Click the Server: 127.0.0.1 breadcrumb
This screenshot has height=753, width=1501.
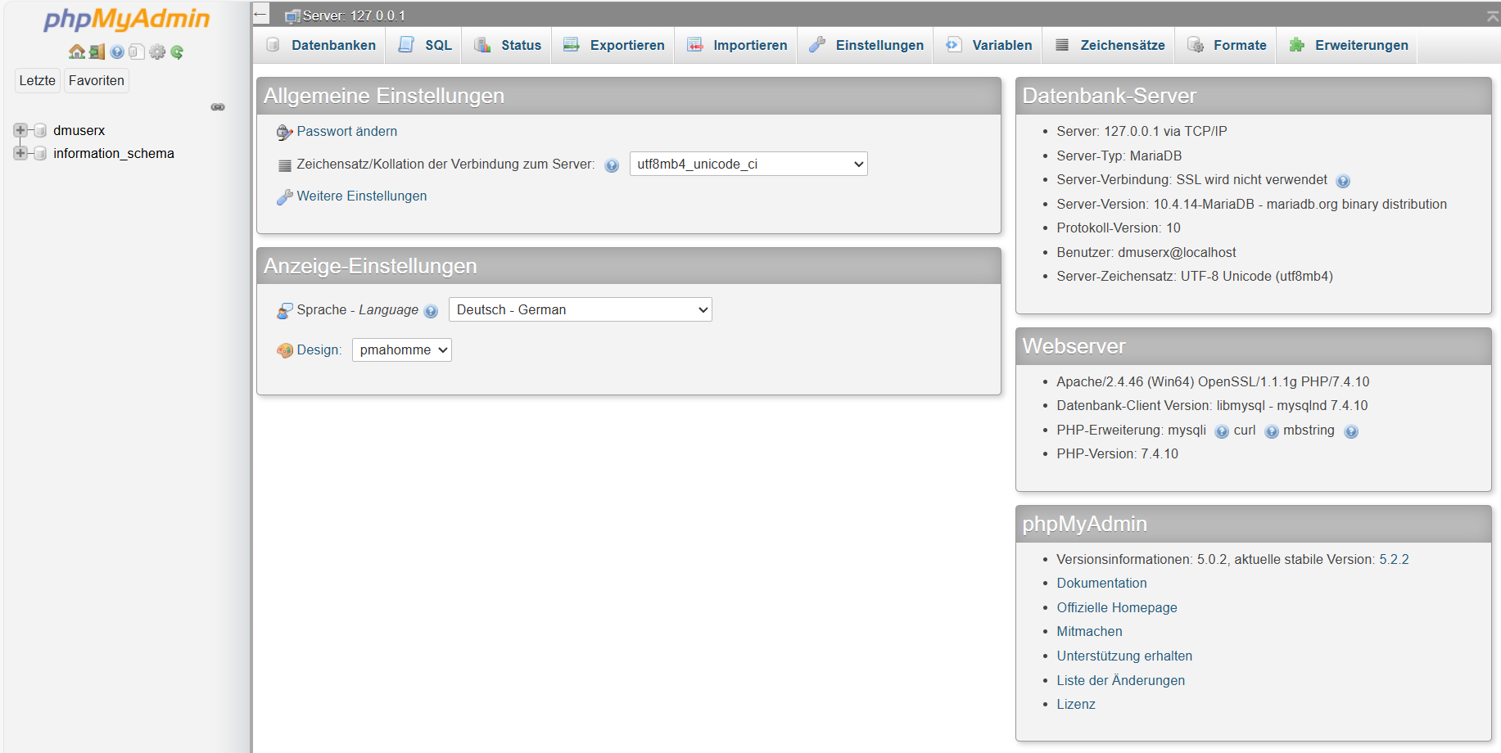[x=354, y=16]
